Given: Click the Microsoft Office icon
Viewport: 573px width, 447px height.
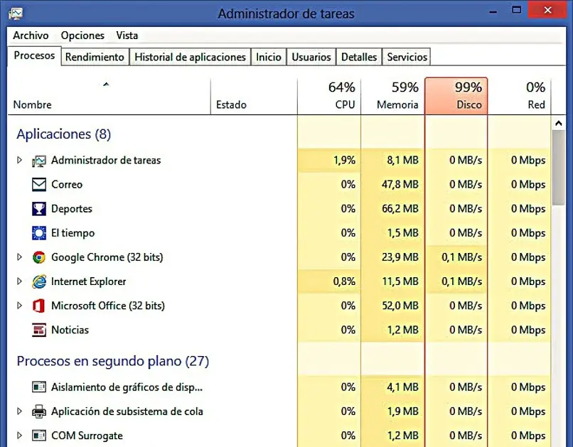Looking at the screenshot, I should [38, 306].
